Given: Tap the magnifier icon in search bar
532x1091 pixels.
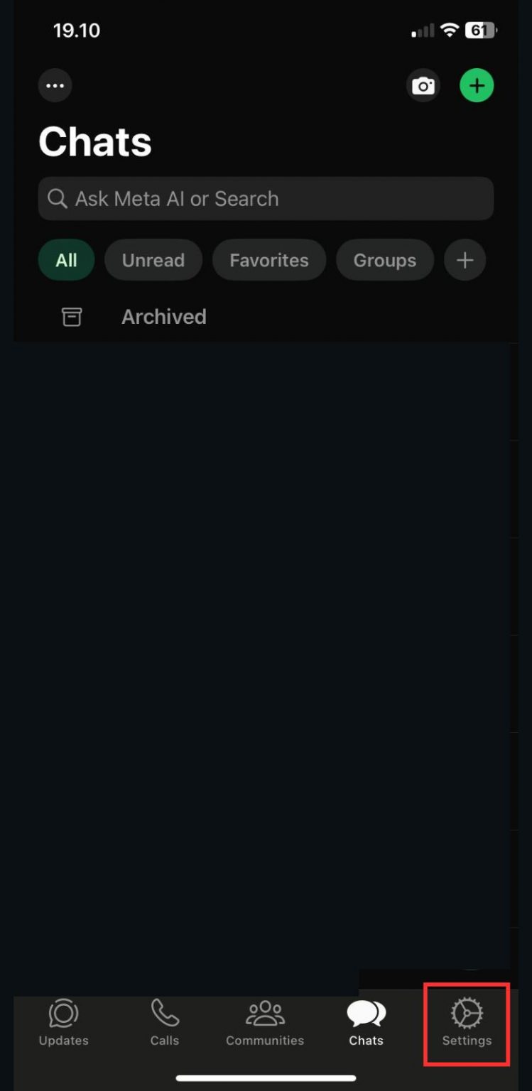Looking at the screenshot, I should point(58,198).
